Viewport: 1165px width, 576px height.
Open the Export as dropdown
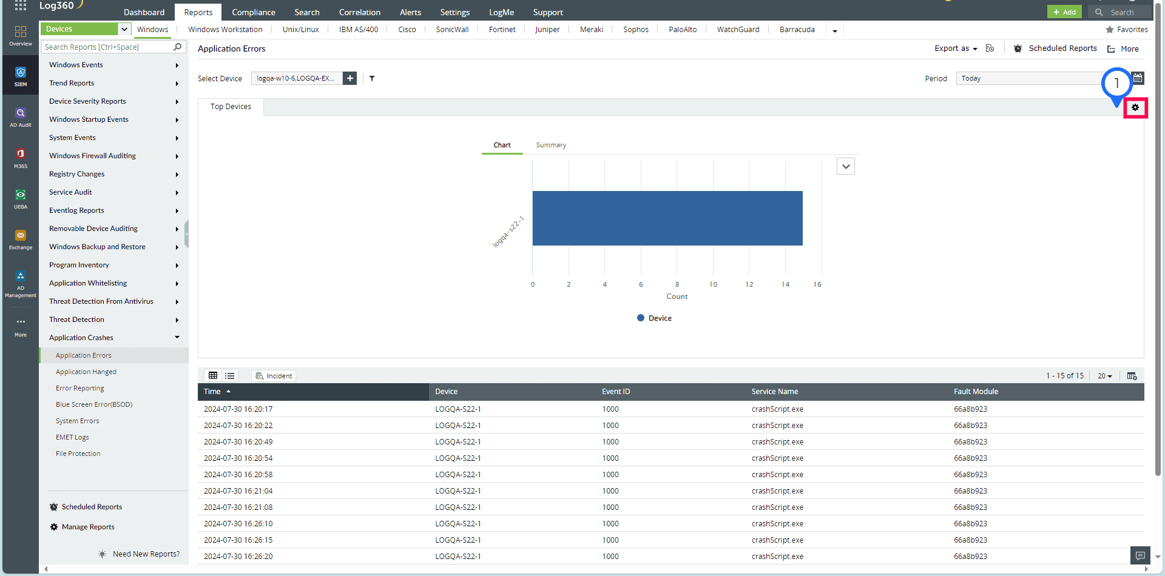[956, 49]
